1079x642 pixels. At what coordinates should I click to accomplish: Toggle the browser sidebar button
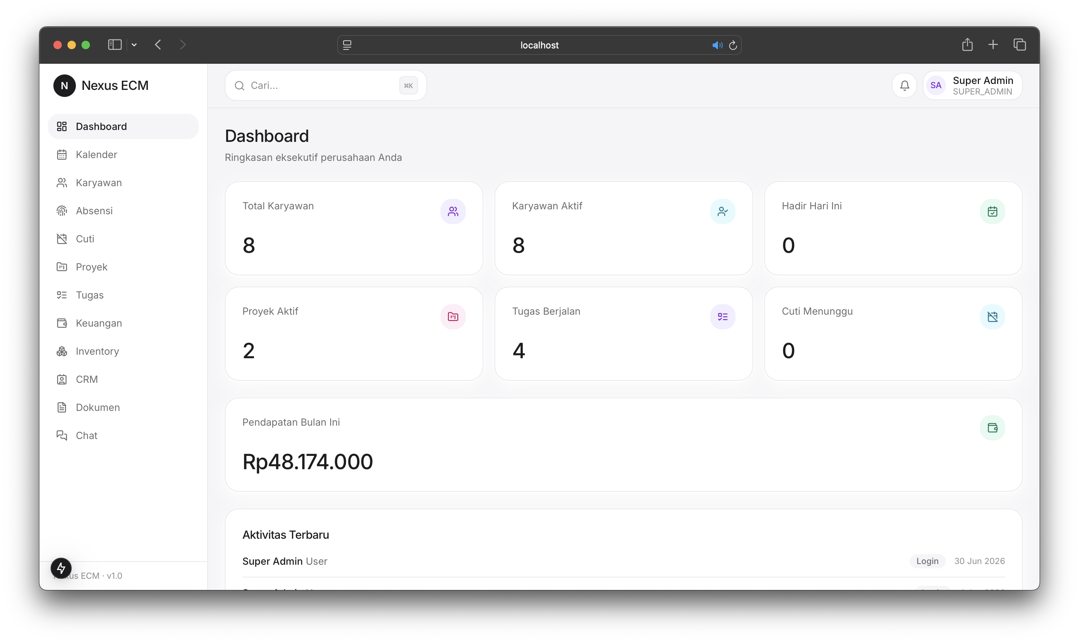pyautogui.click(x=115, y=45)
